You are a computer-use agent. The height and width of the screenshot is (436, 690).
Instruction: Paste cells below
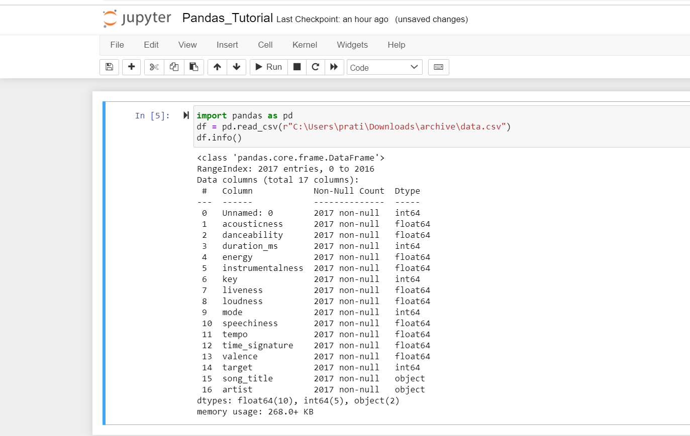point(193,67)
